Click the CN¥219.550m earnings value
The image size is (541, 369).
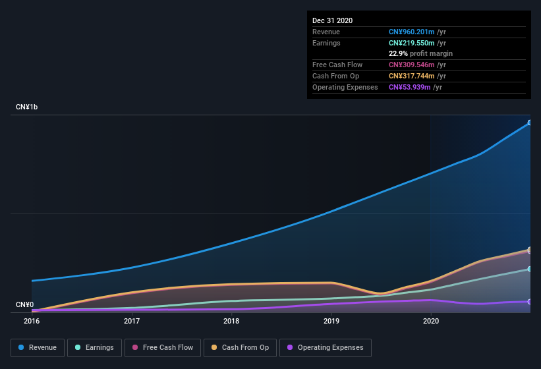coord(412,43)
